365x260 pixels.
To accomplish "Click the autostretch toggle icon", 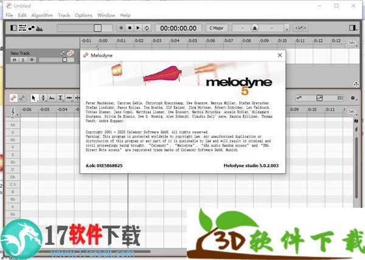I will [x=301, y=28].
